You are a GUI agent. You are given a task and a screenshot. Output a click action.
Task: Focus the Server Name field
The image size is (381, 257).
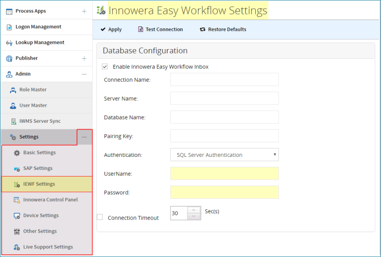pos(224,98)
